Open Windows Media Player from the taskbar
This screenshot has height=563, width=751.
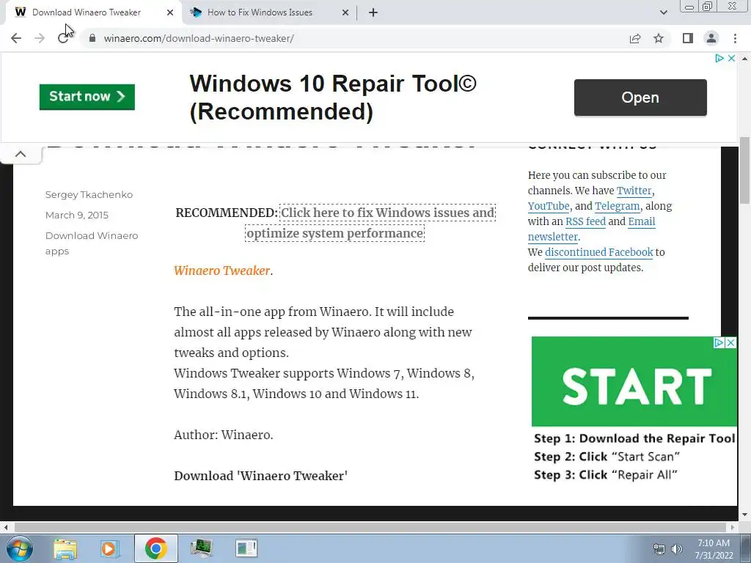[x=110, y=548]
